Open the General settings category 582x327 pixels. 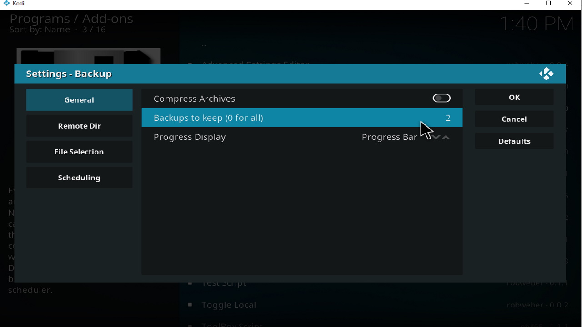[79, 100]
